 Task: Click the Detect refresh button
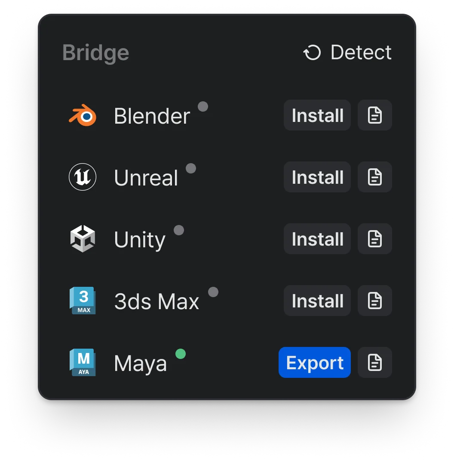coord(347,52)
